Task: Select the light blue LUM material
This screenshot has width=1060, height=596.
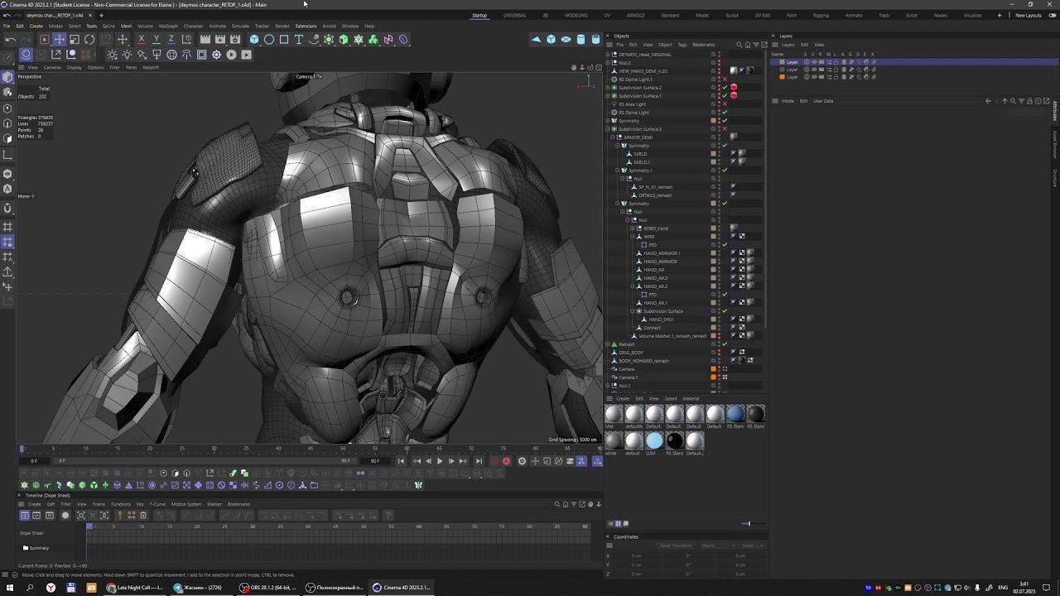Action: coord(654,440)
